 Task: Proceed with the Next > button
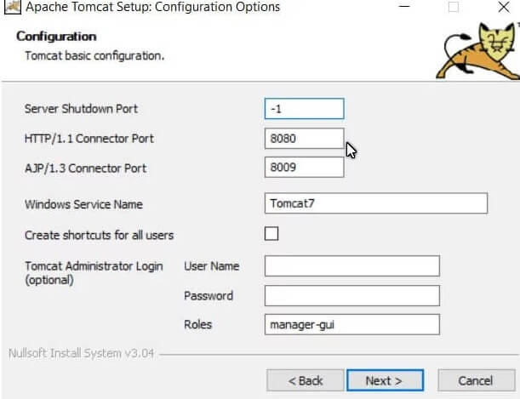click(385, 380)
